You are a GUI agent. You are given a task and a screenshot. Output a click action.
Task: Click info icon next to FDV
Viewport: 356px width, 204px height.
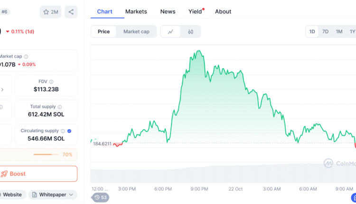(51, 82)
